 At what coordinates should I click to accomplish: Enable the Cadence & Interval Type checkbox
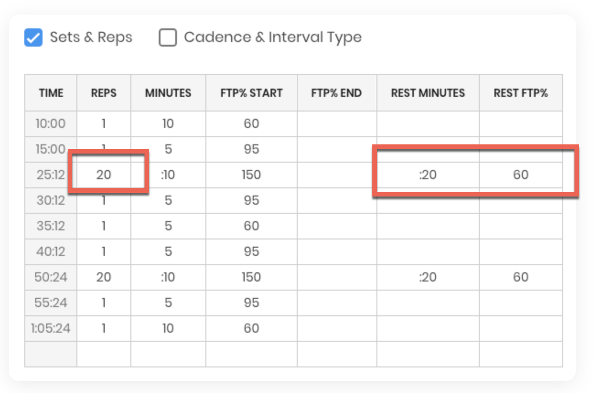pos(168,37)
